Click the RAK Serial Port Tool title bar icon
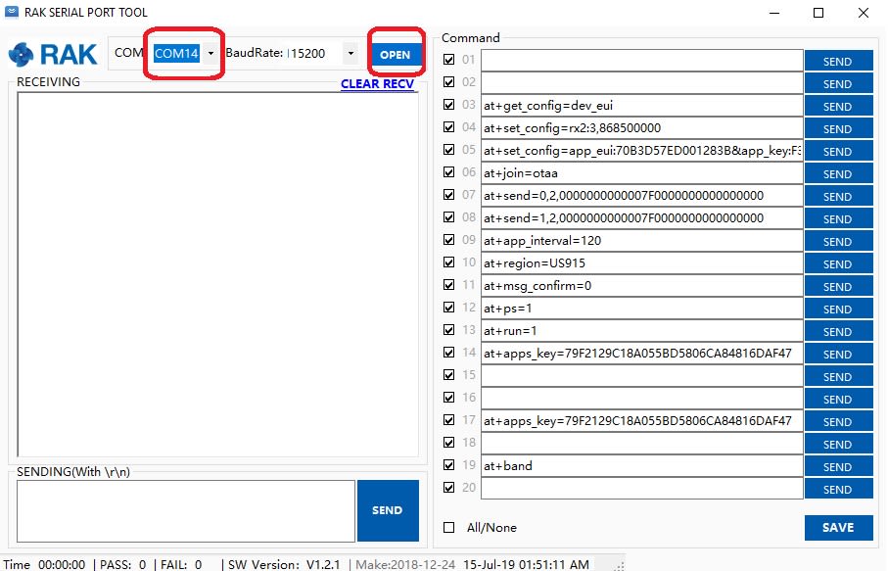Viewport: 888px width, 571px height. [12, 12]
